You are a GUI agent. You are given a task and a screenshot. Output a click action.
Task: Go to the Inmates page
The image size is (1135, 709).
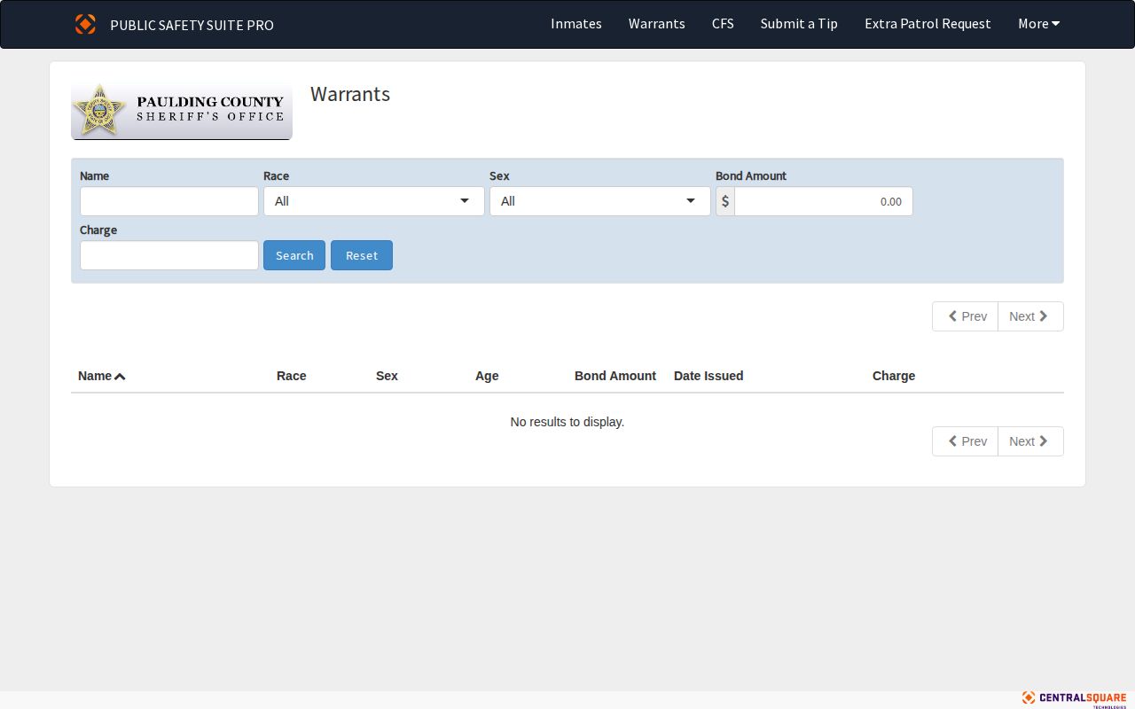(576, 24)
